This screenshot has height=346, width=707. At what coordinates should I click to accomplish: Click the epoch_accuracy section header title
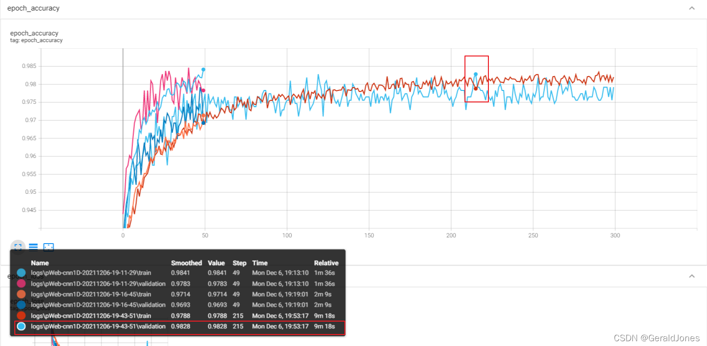pyautogui.click(x=33, y=9)
